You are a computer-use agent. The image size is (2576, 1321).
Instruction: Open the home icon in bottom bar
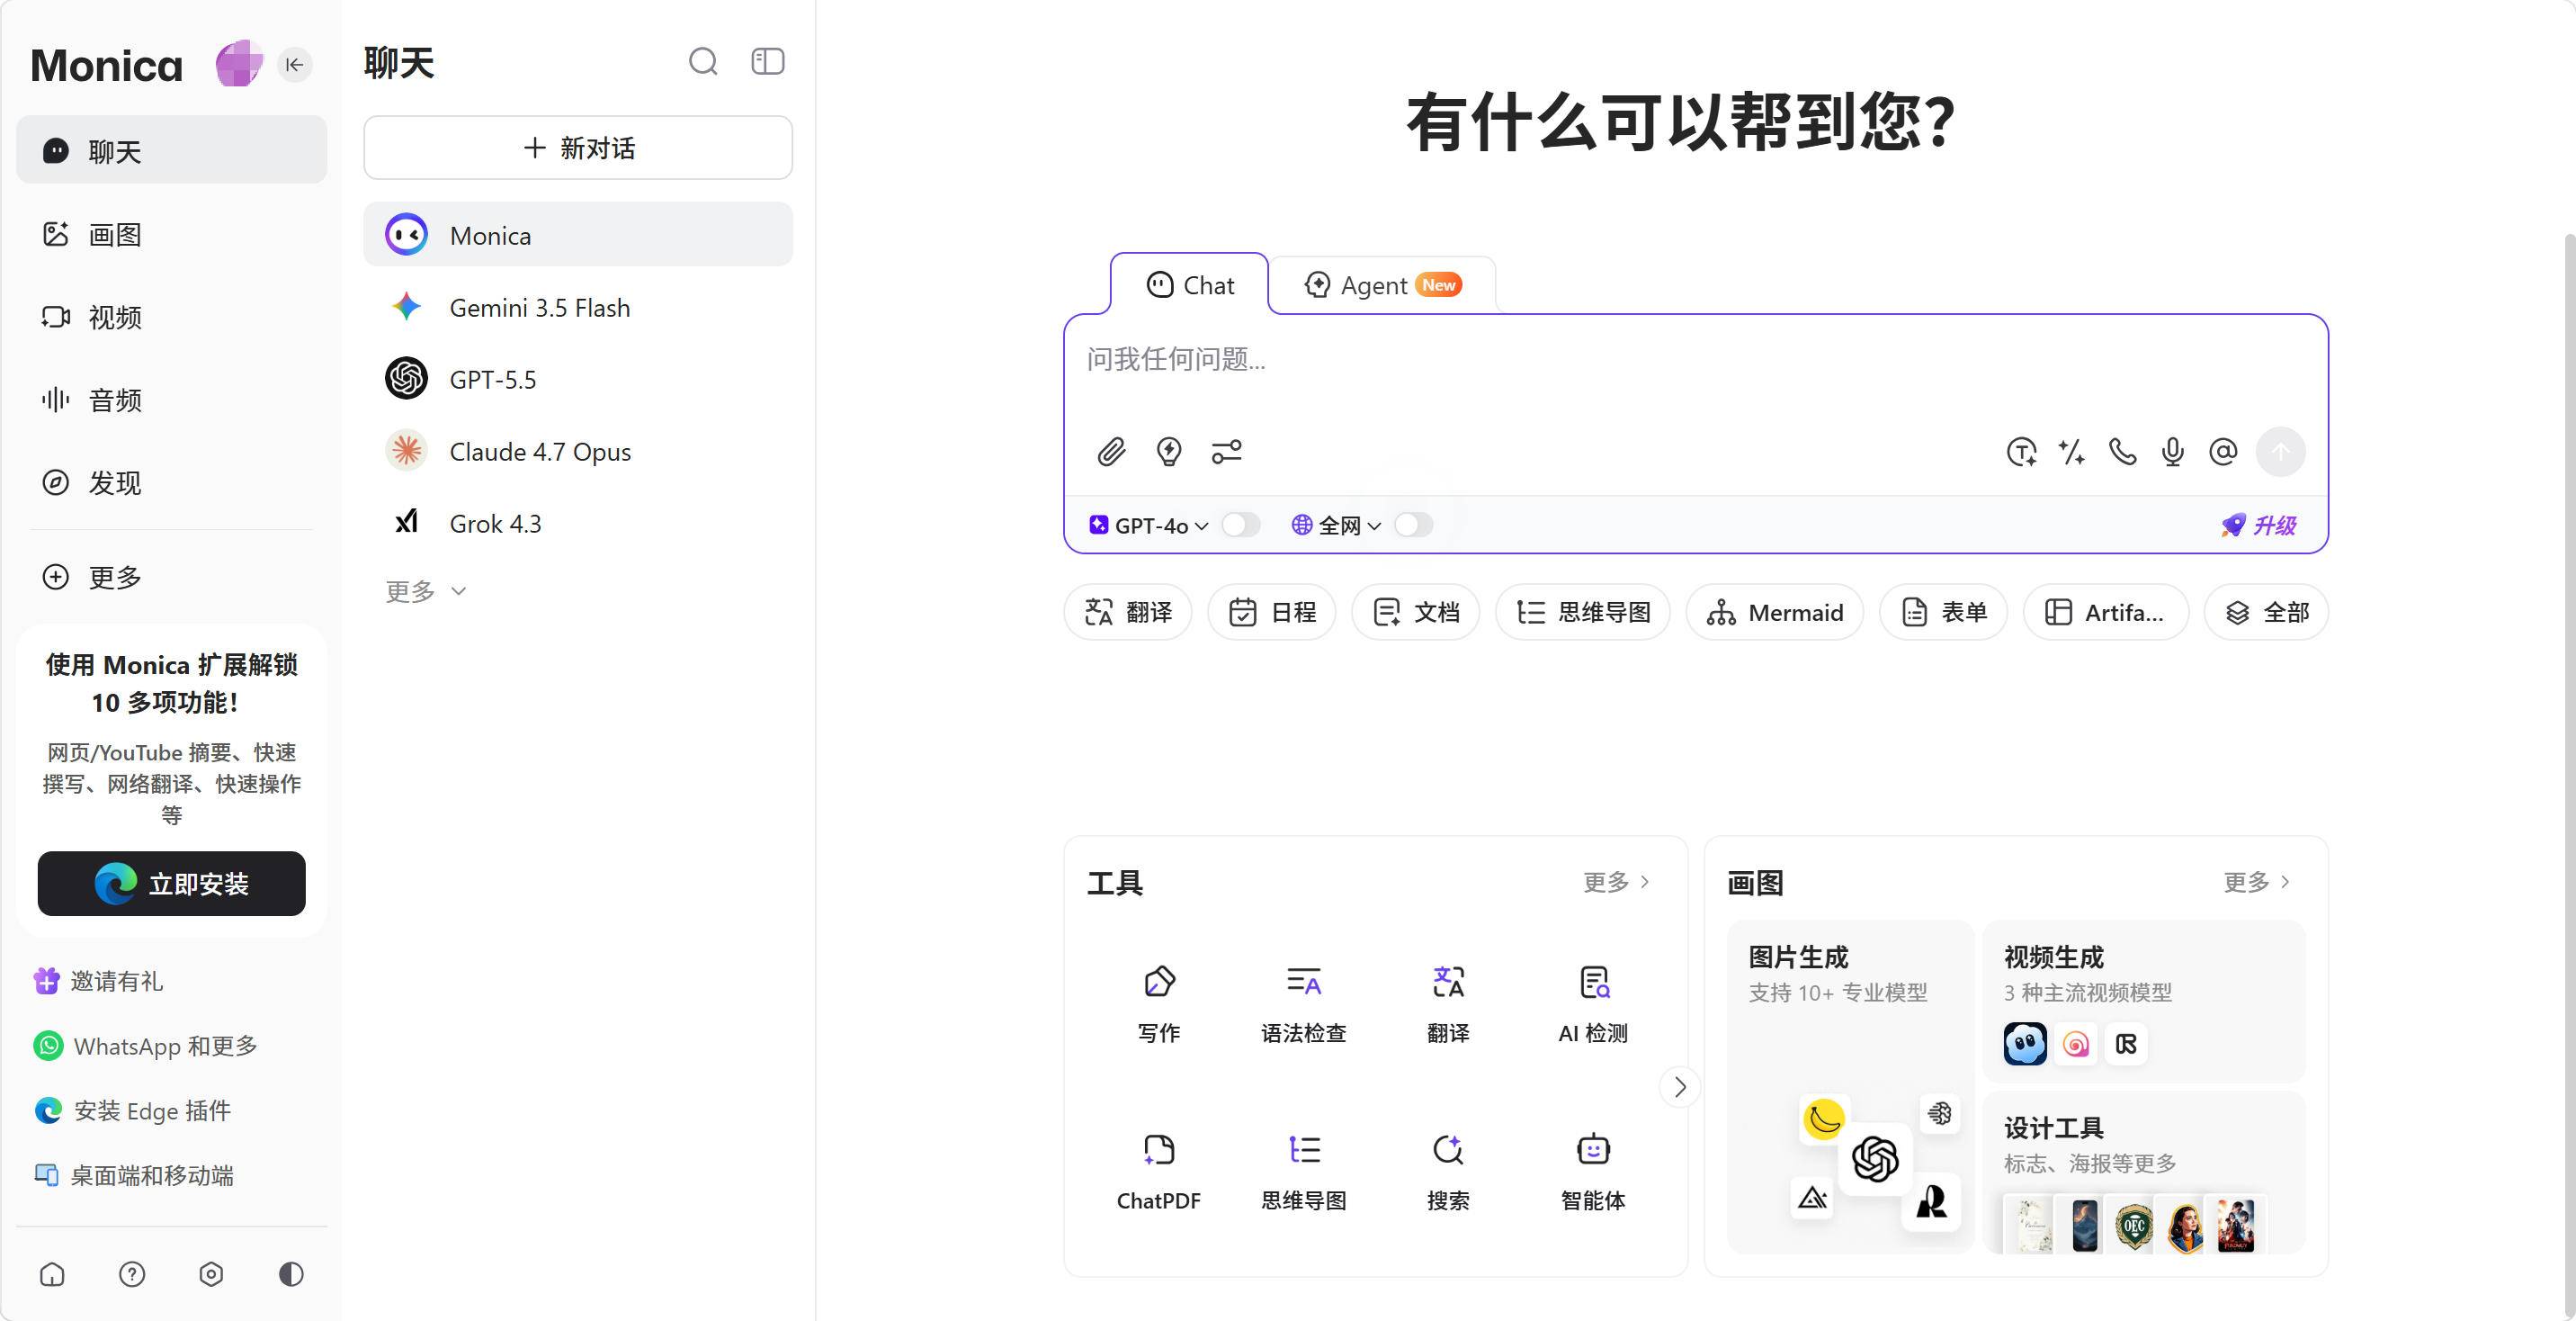click(52, 1274)
